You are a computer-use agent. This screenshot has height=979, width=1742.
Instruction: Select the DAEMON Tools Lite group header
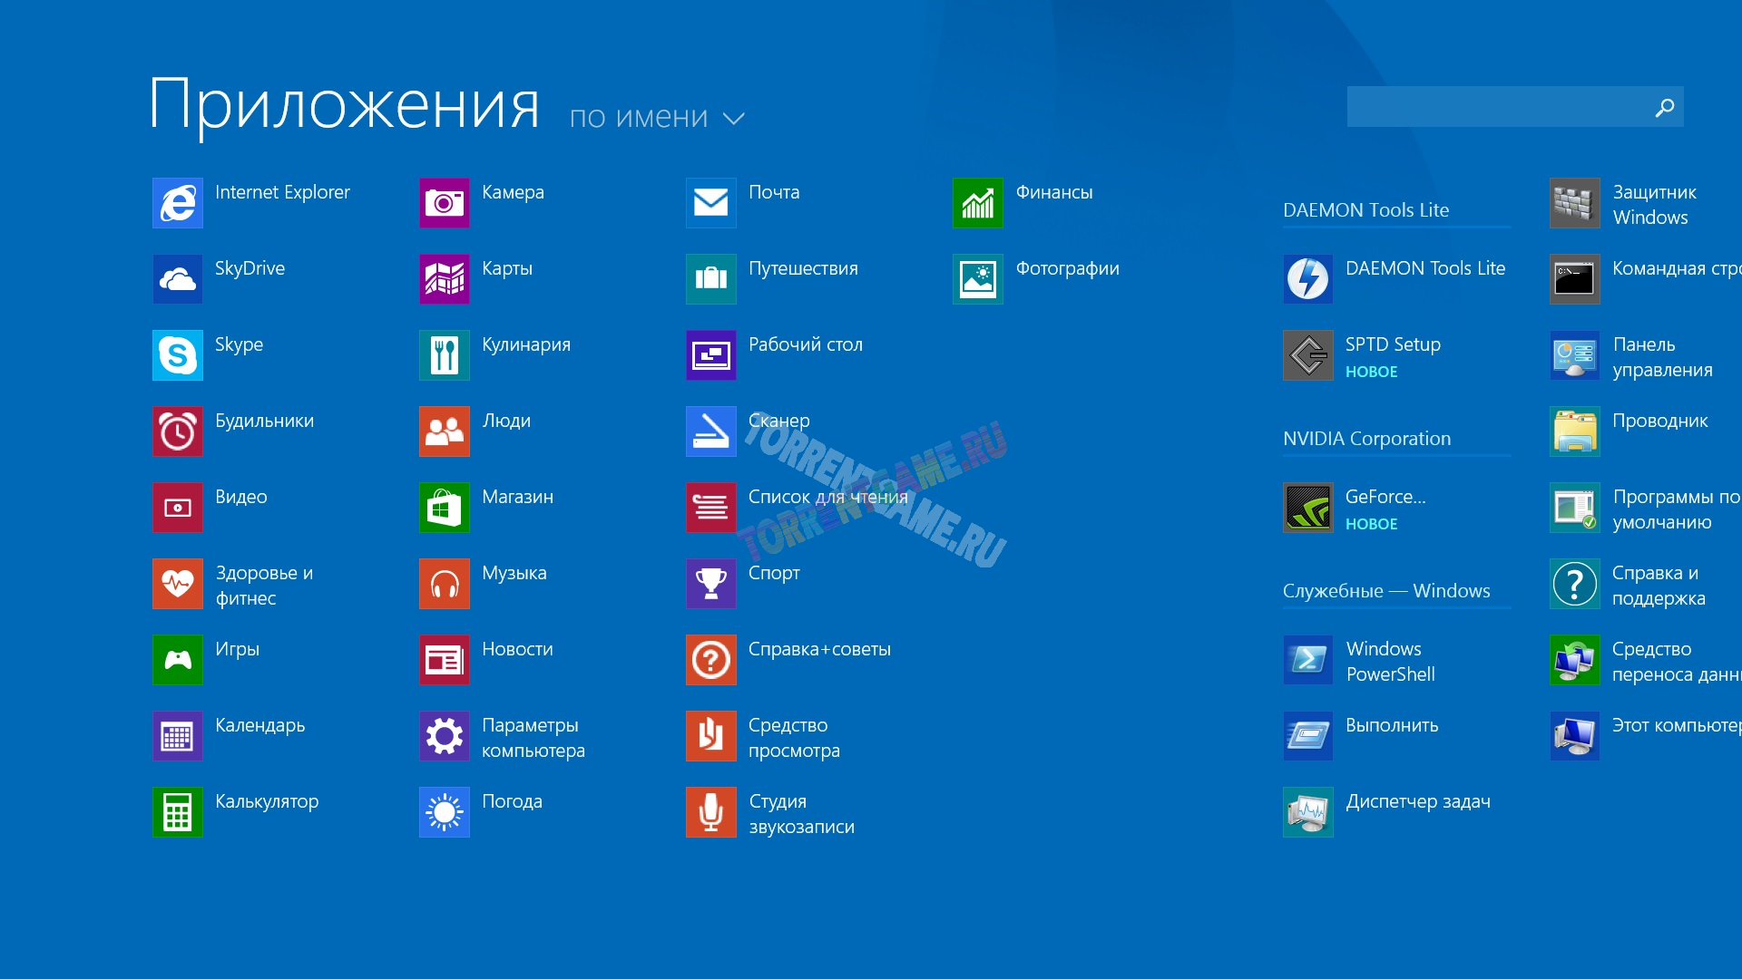click(x=1365, y=210)
